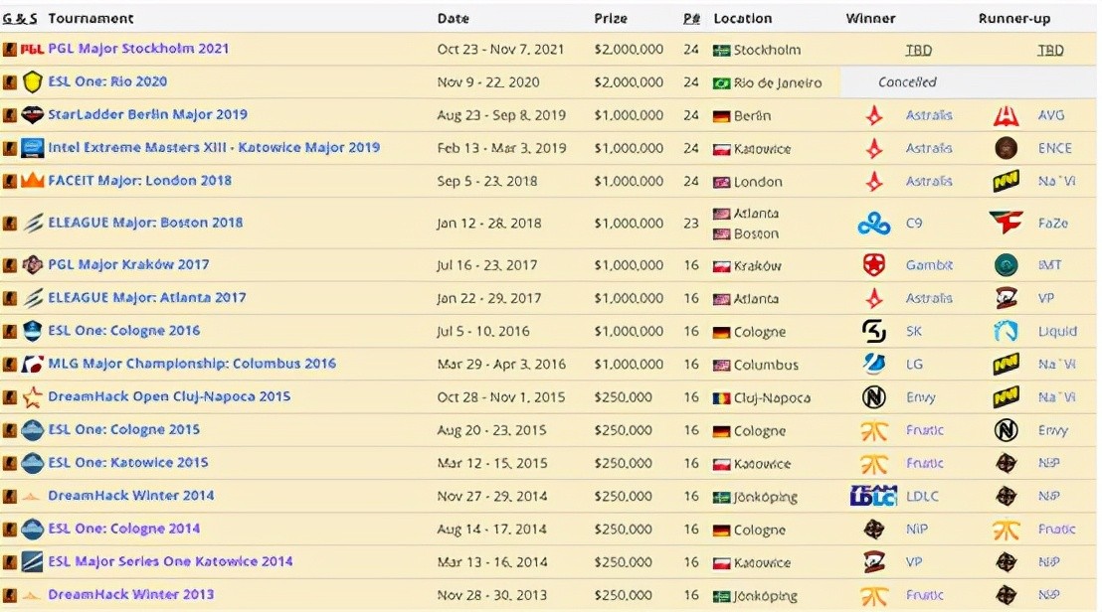
Task: Open the ESL One: Cologne 2014 link
Action: (123, 529)
